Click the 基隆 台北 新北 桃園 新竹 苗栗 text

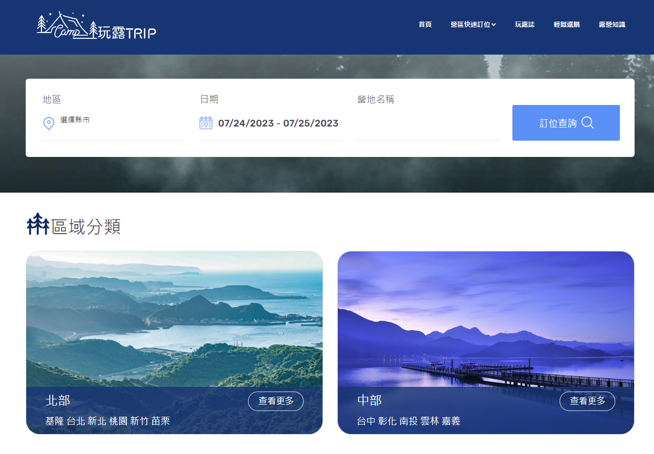pos(108,421)
